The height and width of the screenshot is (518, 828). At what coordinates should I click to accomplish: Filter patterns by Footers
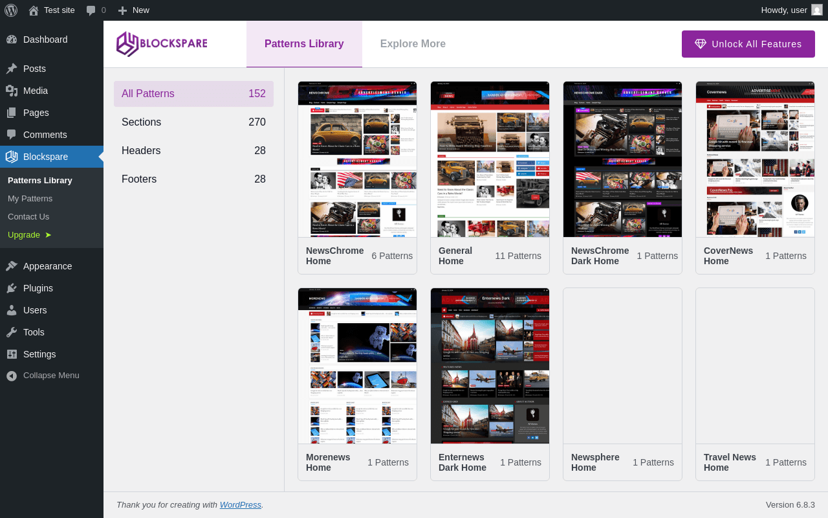[193, 179]
